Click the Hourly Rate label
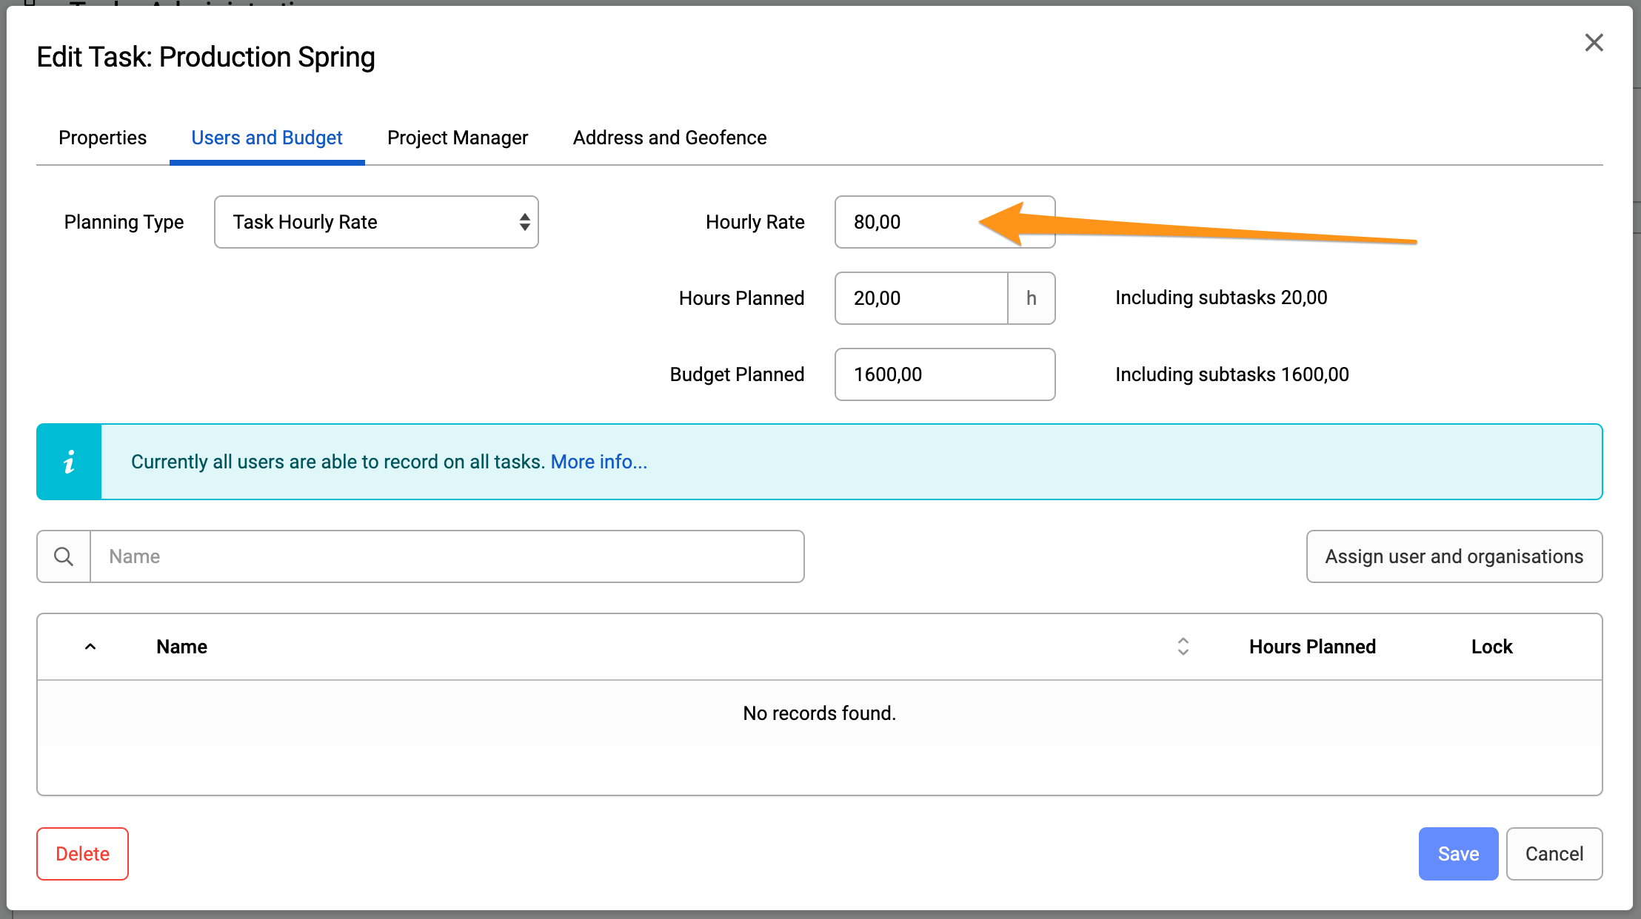This screenshot has width=1641, height=919. 755,222
